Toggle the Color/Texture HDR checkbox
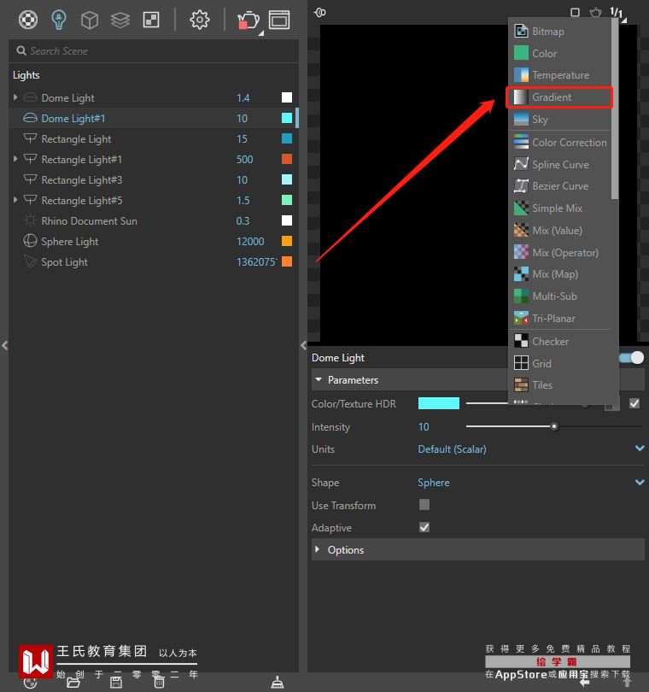 [x=634, y=403]
